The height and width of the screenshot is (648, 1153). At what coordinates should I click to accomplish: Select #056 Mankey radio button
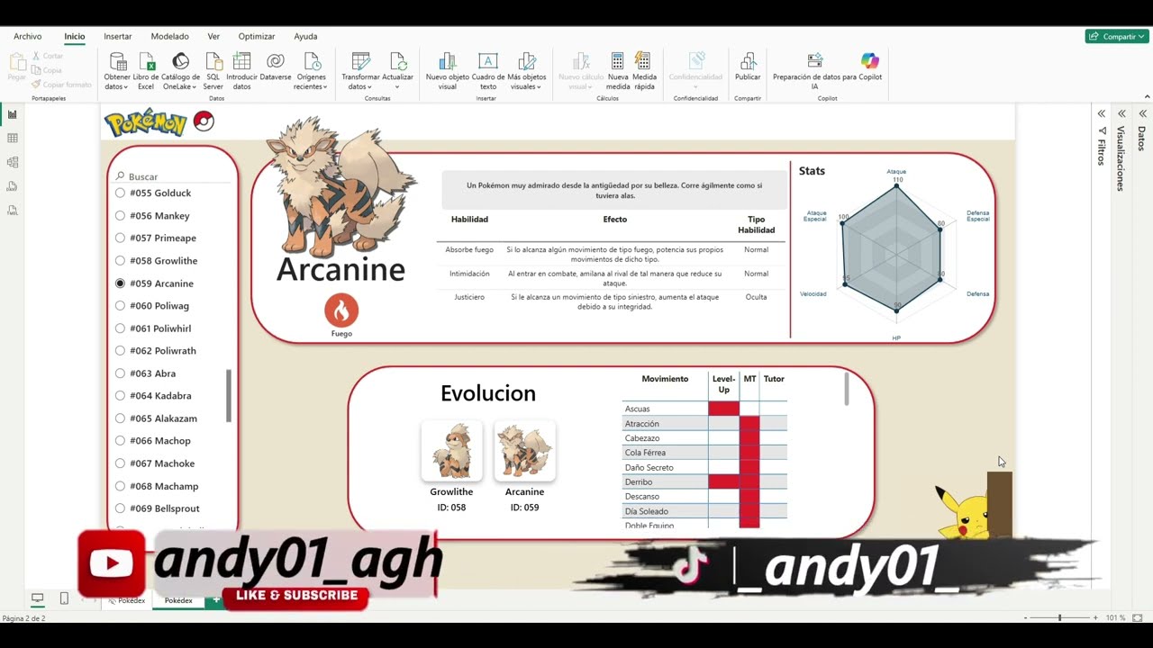click(120, 216)
